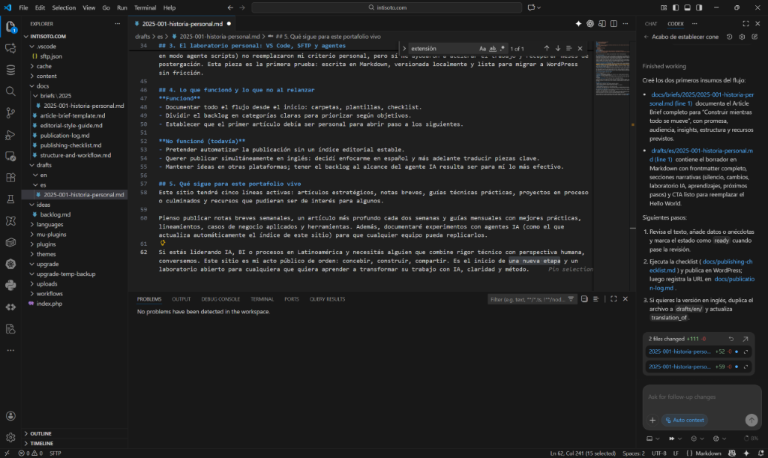
Task: Open the Terminal menu
Action: 144,7
